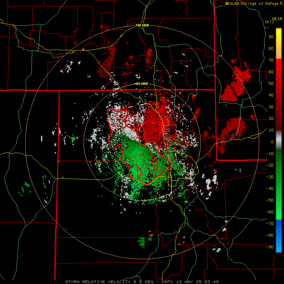Screen dimensions: 284x284
Task: Click the 50 NMI range ring label
Action: [142, 84]
